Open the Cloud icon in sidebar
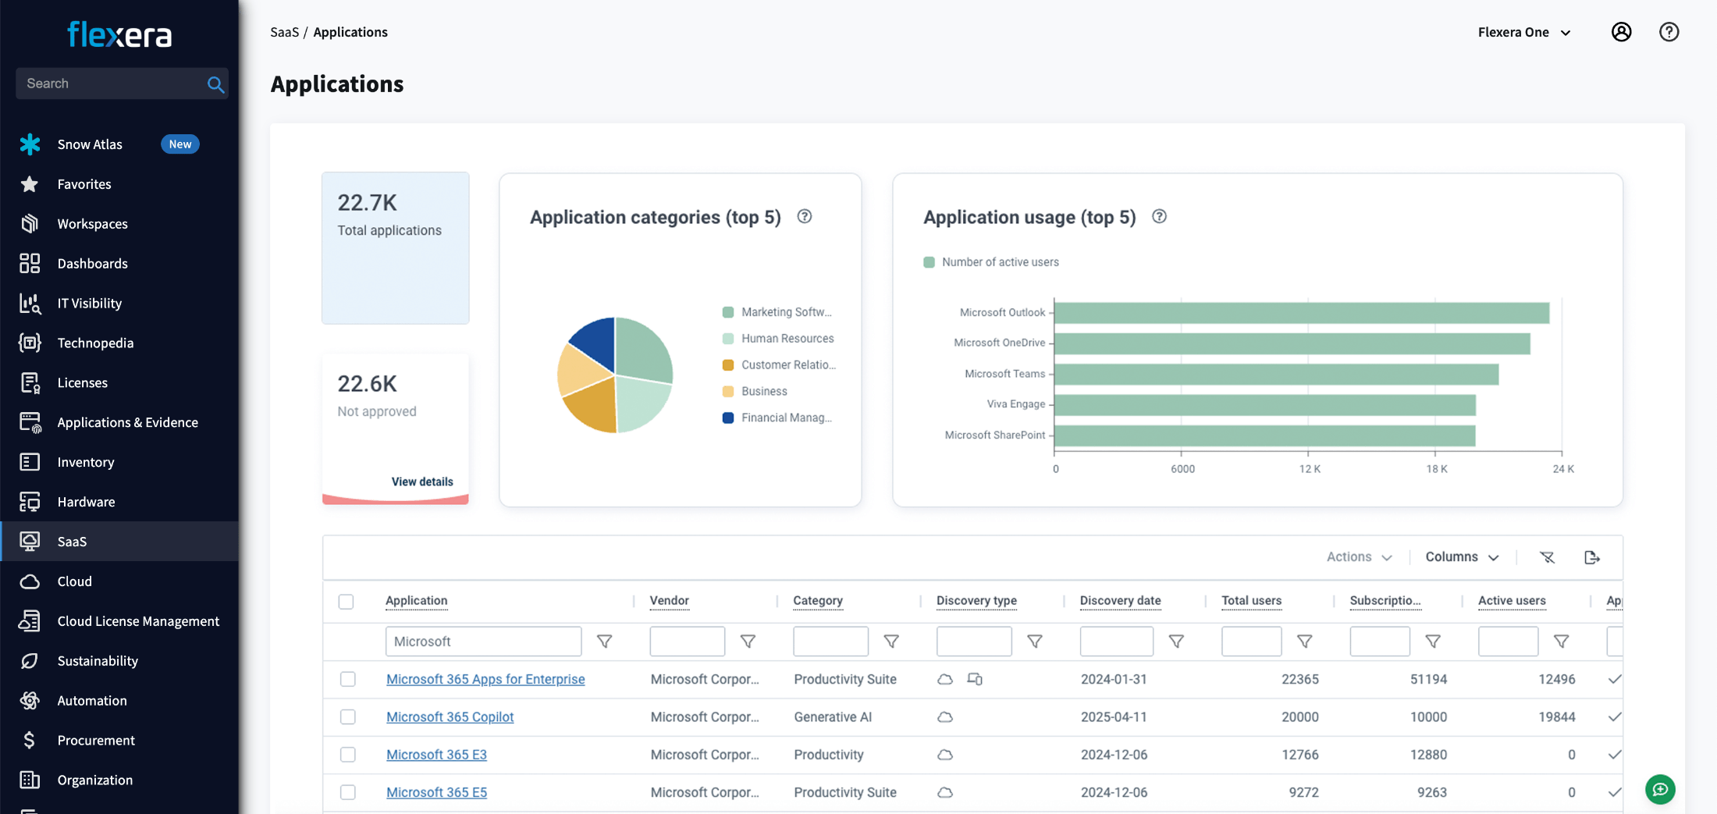The height and width of the screenshot is (814, 1717). pos(30,582)
